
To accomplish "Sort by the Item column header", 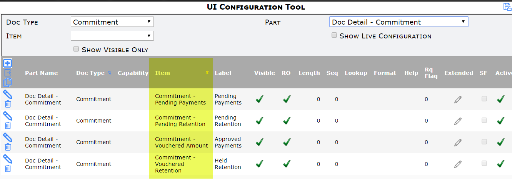I will [162, 73].
